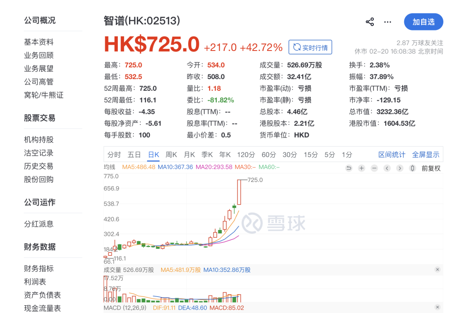Click the latest 725.0 candlestick on chart
This screenshot has height=313, width=463.
[x=239, y=192]
